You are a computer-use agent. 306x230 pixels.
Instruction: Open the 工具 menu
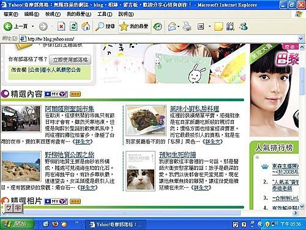point(105,14)
